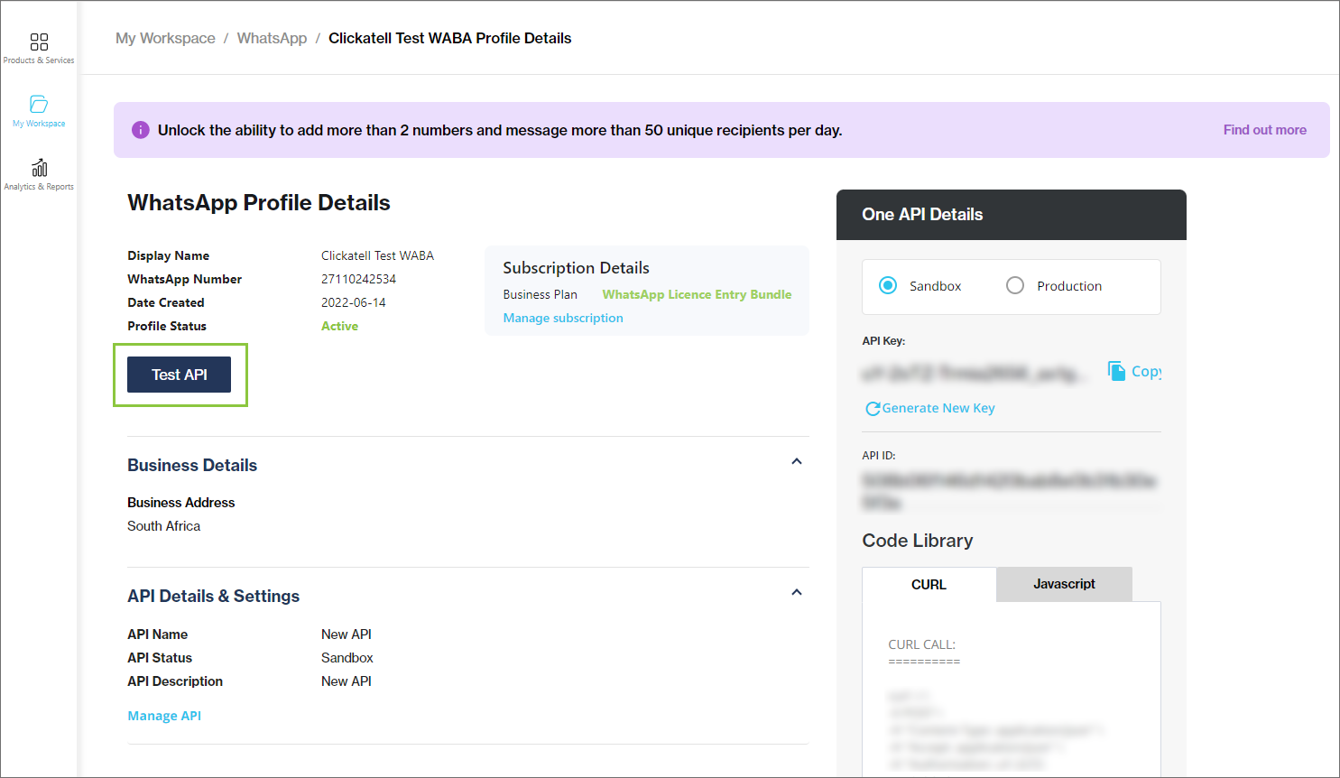The width and height of the screenshot is (1340, 778).
Task: Click Generate New Key link
Action: tap(938, 408)
